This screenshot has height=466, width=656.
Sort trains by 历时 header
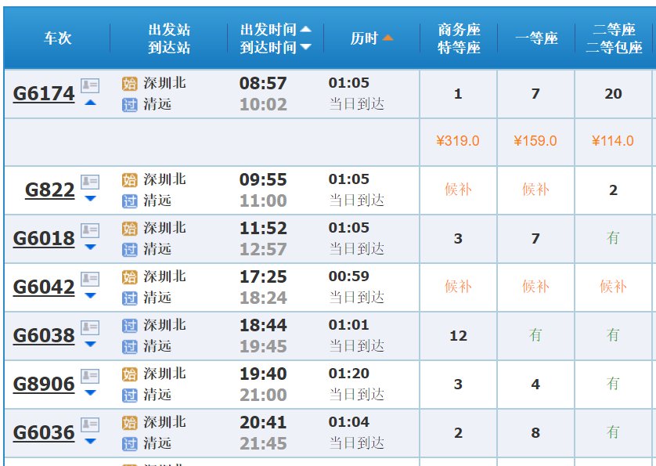pos(364,38)
